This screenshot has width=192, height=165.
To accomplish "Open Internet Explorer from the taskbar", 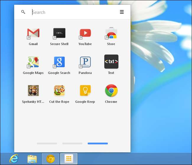I will pos(14,159).
